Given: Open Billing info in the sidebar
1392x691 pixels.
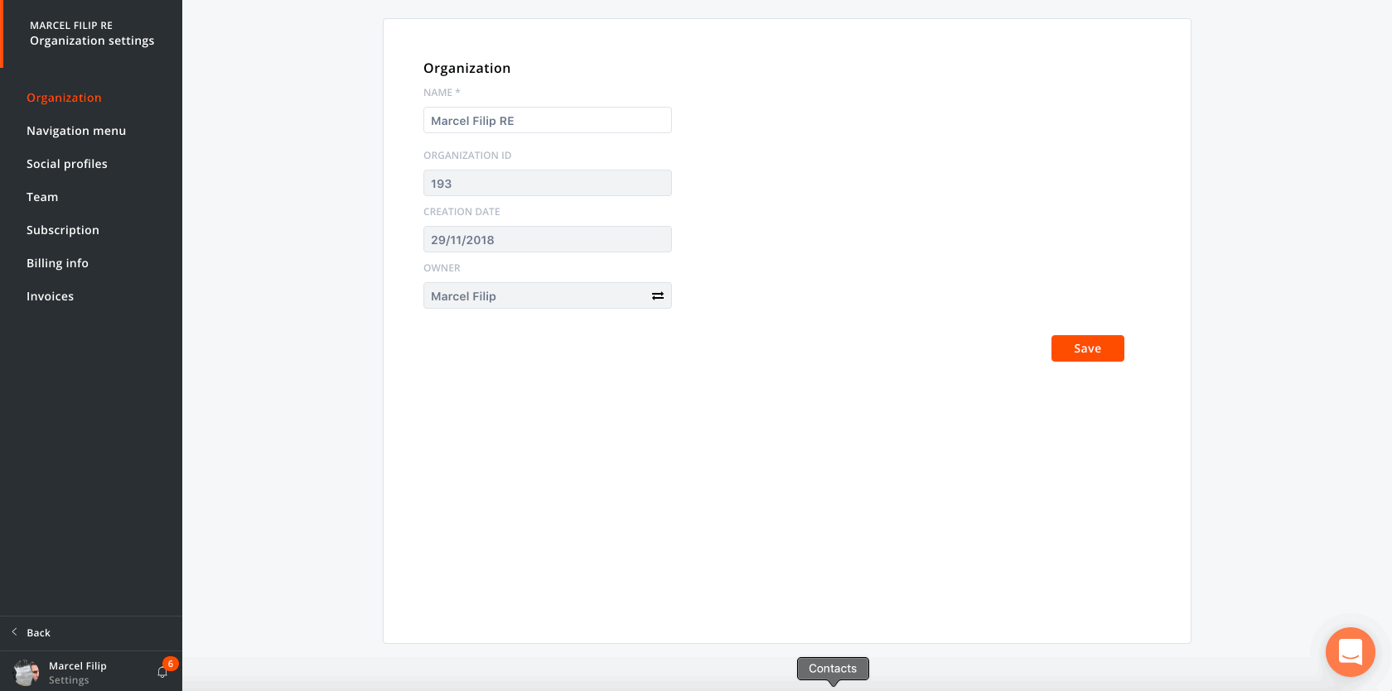Looking at the screenshot, I should click(x=57, y=263).
